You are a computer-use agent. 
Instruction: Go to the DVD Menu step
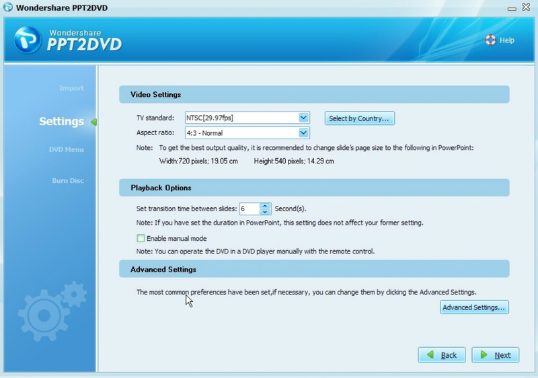66,149
